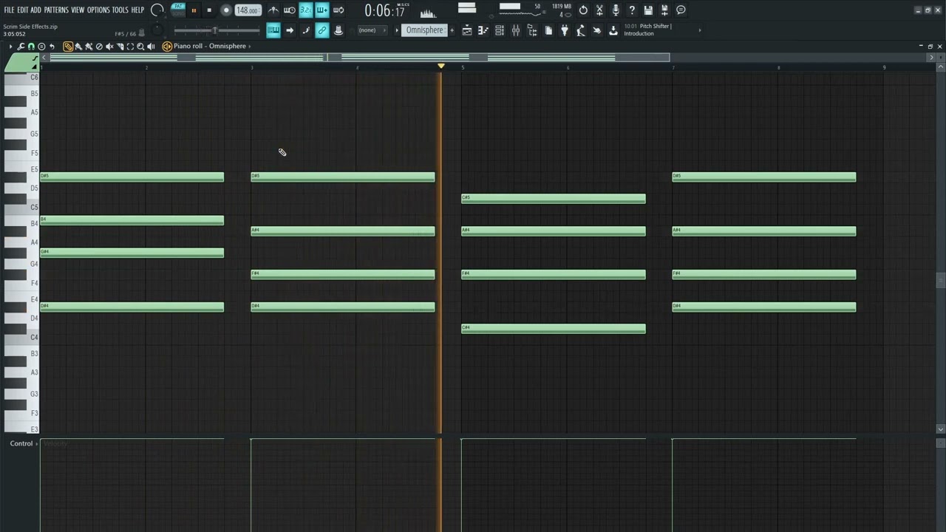This screenshot has width=946, height=532.
Task: Select the Mute tool in piano roll toolbar
Action: pyautogui.click(x=109, y=46)
